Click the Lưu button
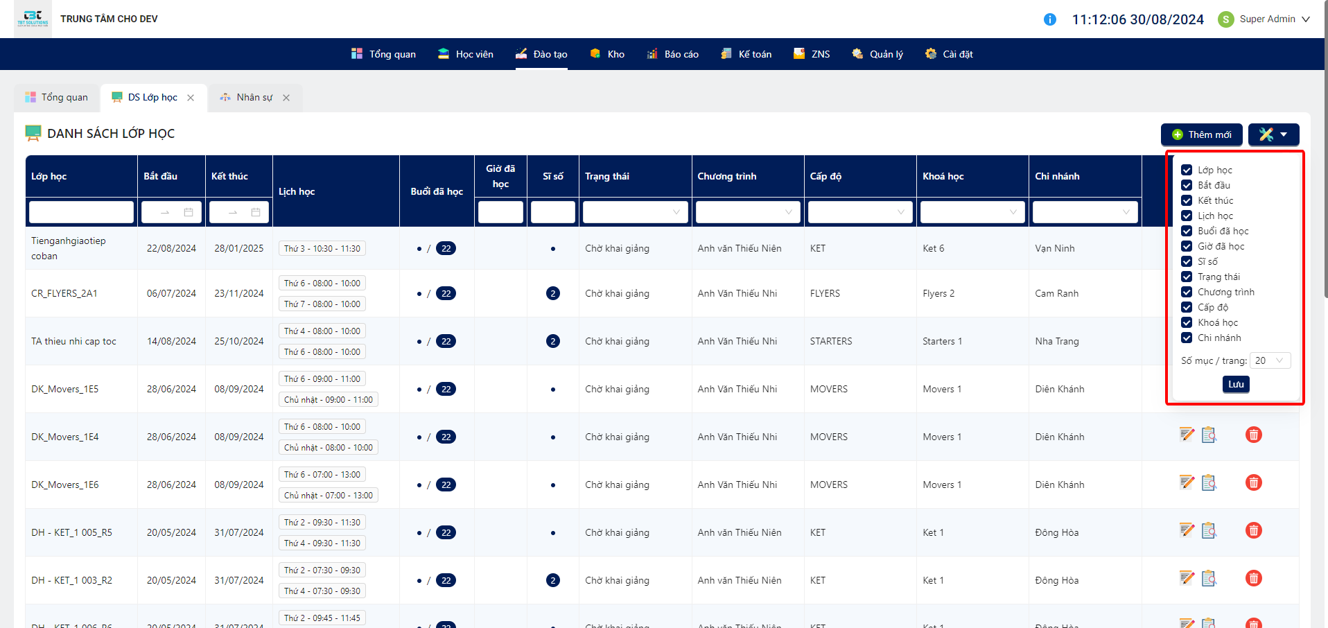 point(1236,384)
